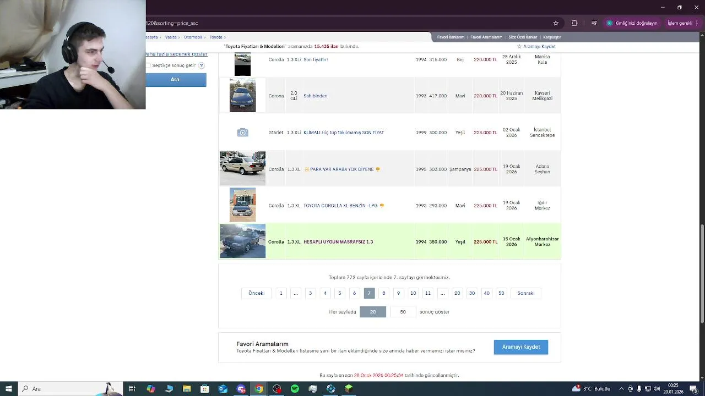Click the Toyota breadcrumb link
The width and height of the screenshot is (705, 396).
point(216,37)
